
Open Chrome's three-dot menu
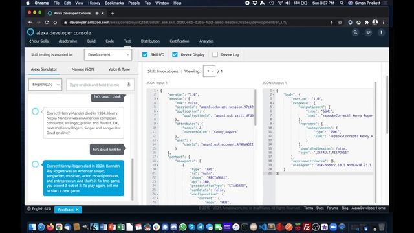384,23
